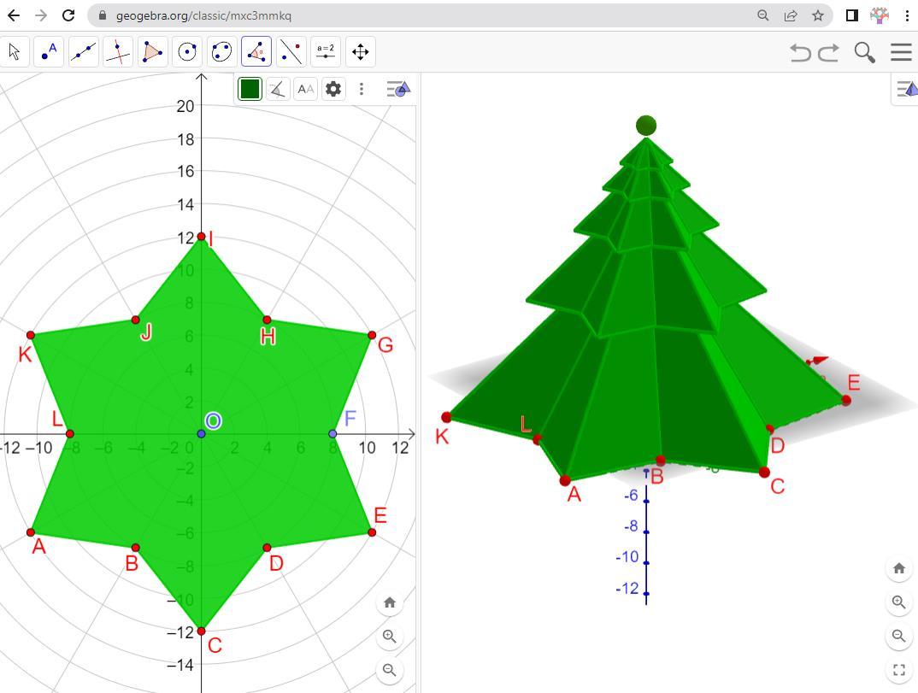Select point K in the 2D view
The height and width of the screenshot is (693, 918).
31,335
